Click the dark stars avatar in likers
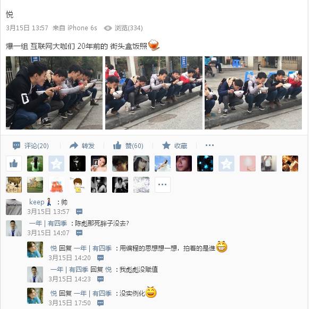The height and width of the screenshot is (309, 312). 205,164
